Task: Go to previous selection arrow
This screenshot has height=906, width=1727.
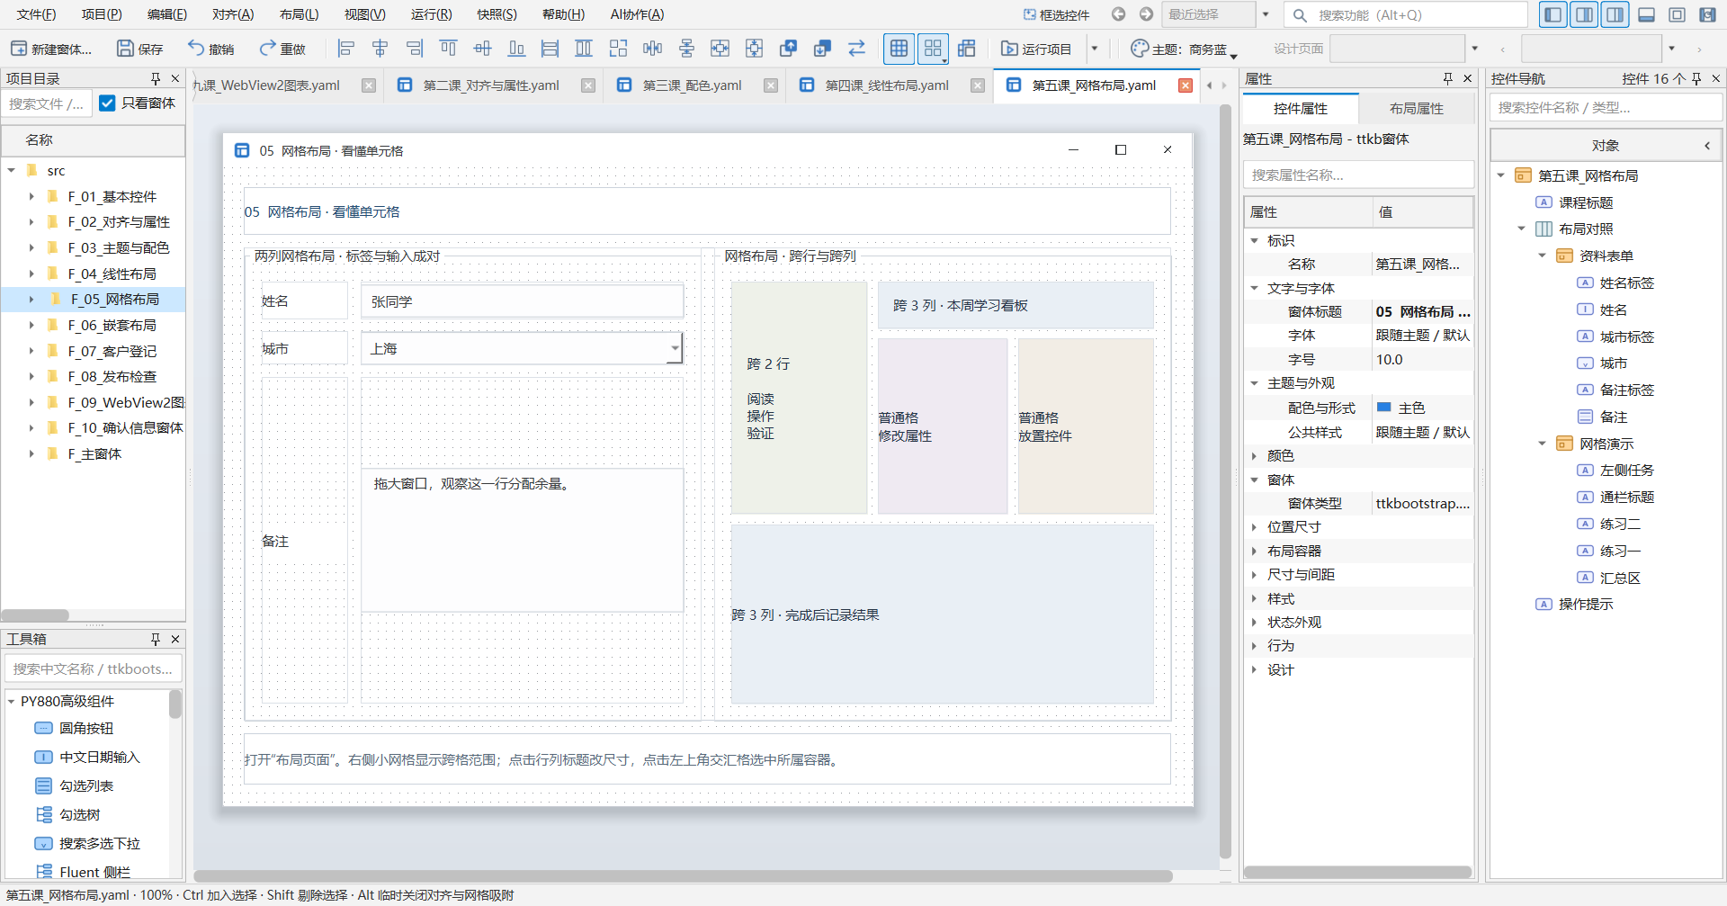Action: [x=1118, y=14]
